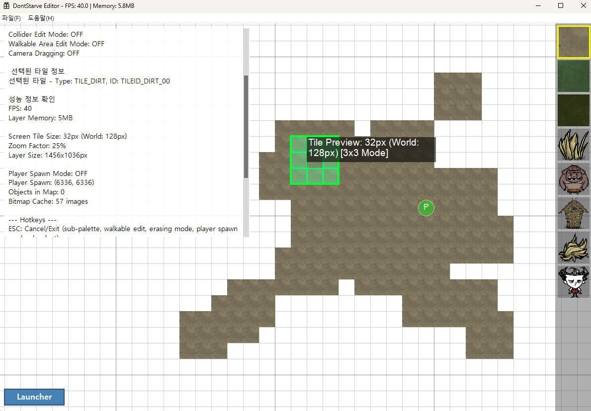Screen dimensions: 591x411
Task: Click the 'Bitmap Cache: 57 images' text
Action: pyautogui.click(x=48, y=201)
